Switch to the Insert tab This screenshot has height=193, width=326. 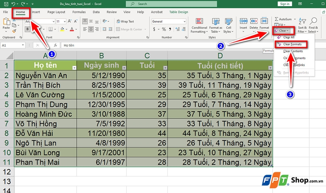pos(36,12)
